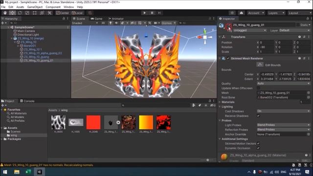313x176 pixels.
Task: Open the Reflection Probes dropdown
Action: 284,130
